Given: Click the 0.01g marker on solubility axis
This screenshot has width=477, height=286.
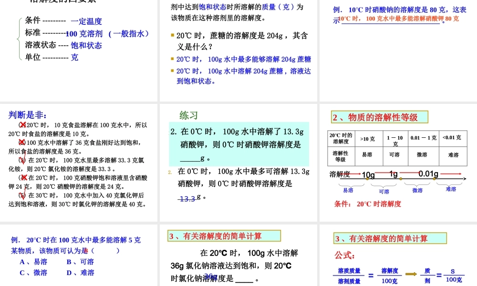Looking at the screenshot, I should 428,174.
